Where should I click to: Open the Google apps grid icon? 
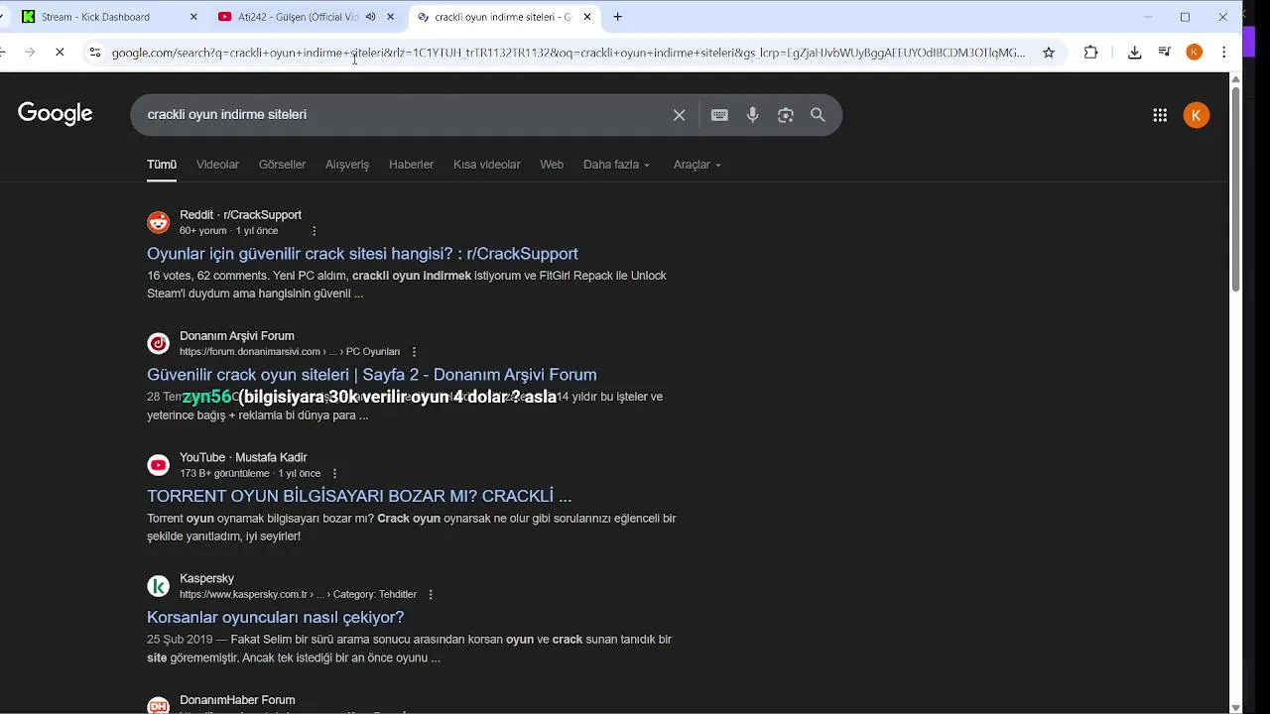(x=1160, y=115)
